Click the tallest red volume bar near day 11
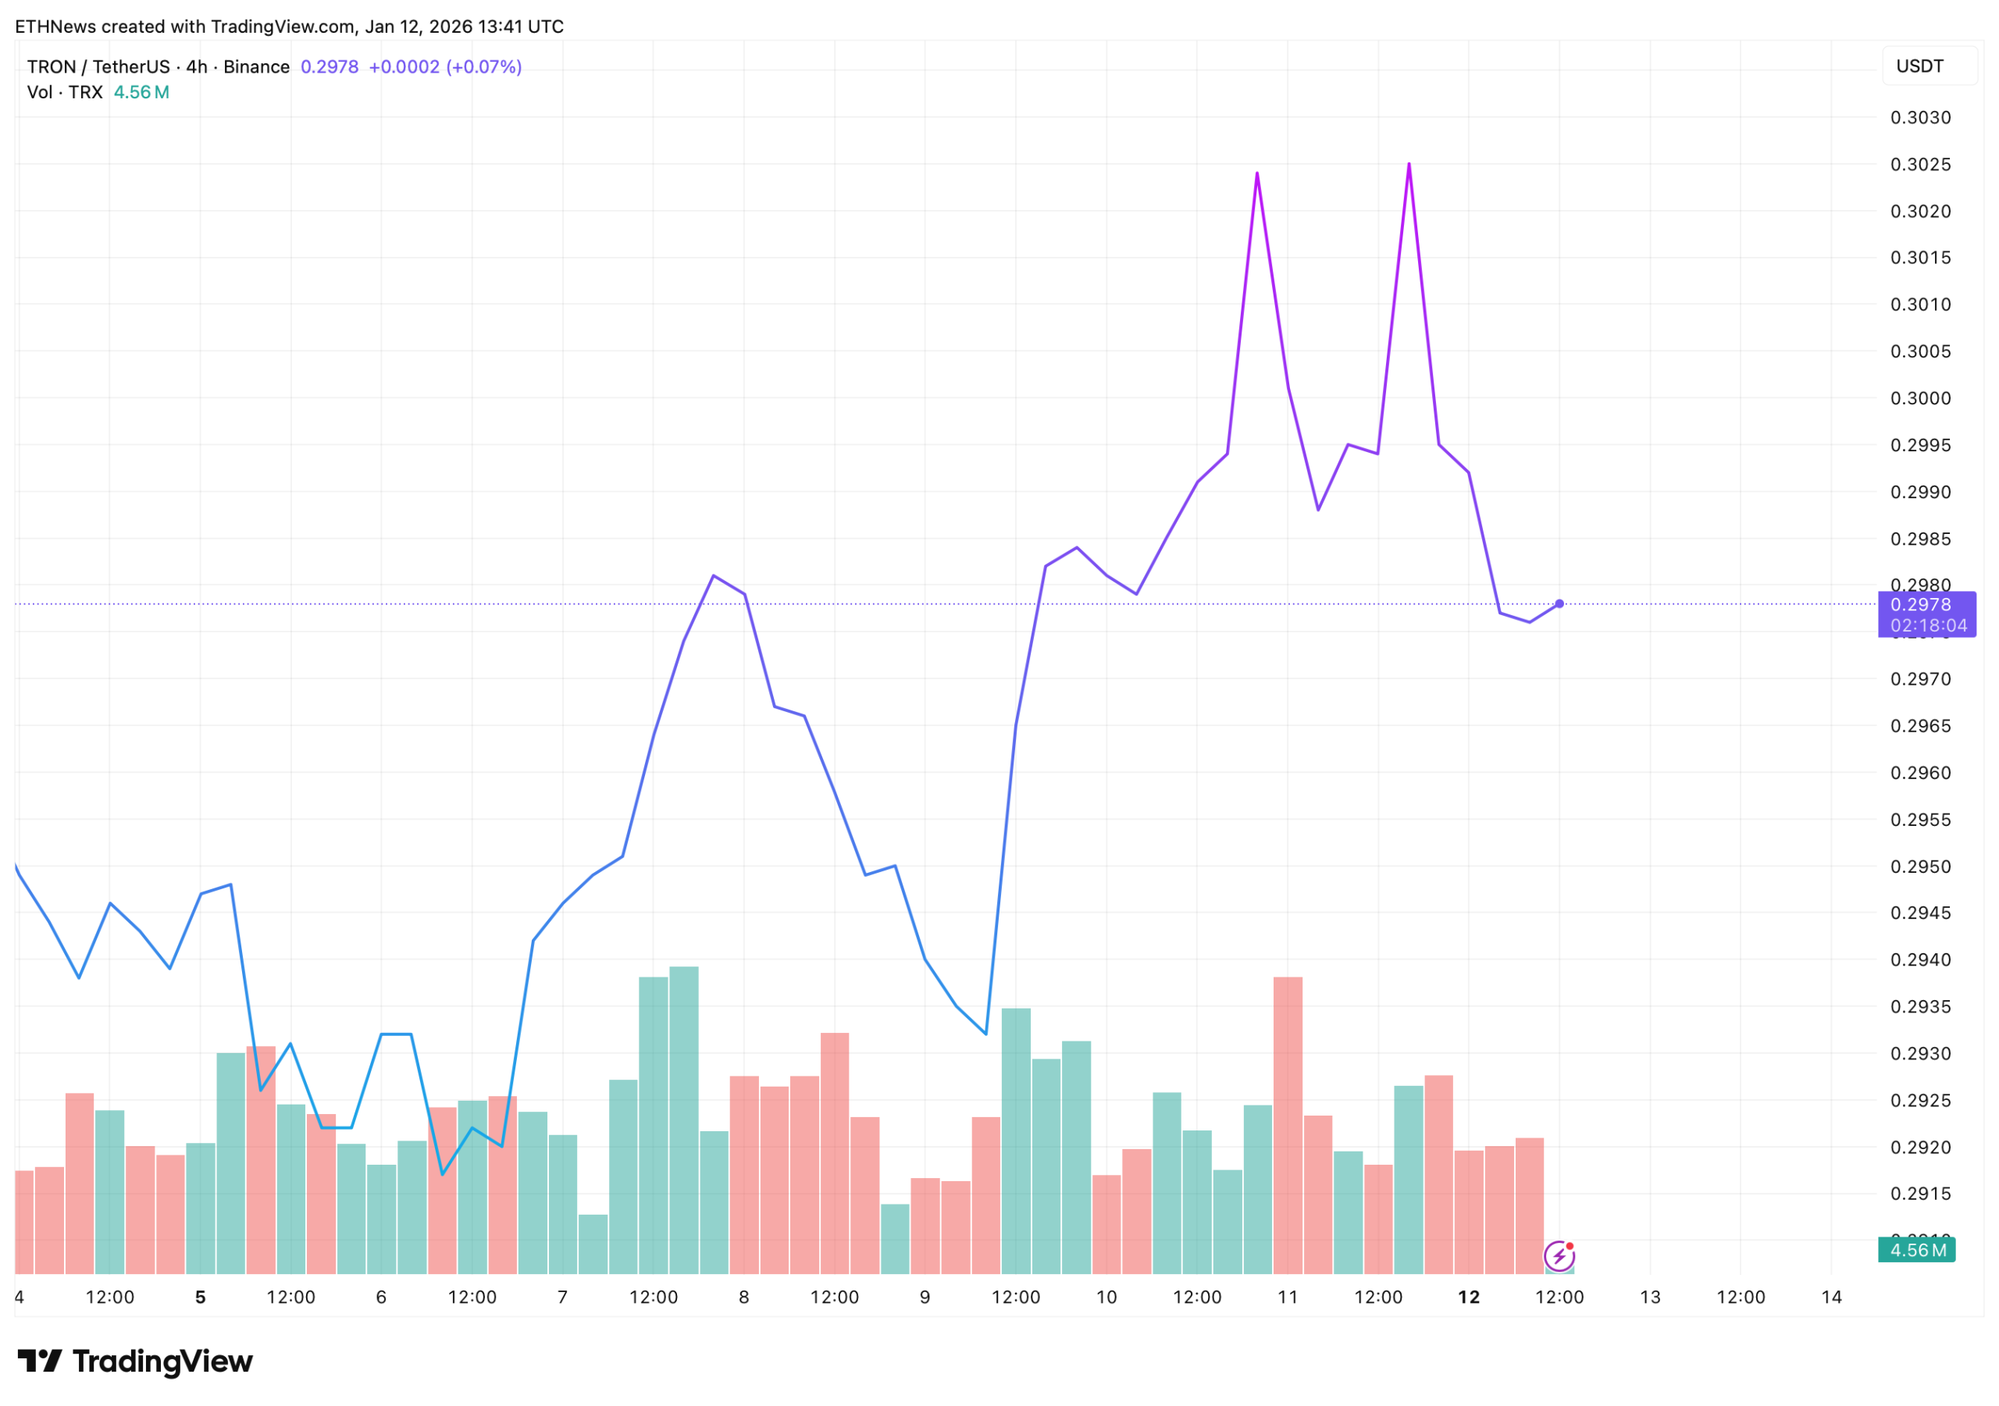 point(1288,1123)
